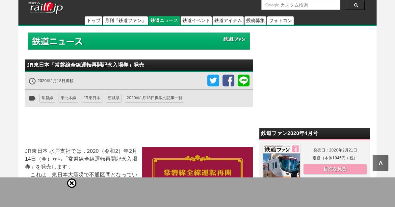Image resolution: width=395 pixels, height=207 pixels.
Task: Click the scroll-to-top arrow button
Action: click(x=381, y=163)
